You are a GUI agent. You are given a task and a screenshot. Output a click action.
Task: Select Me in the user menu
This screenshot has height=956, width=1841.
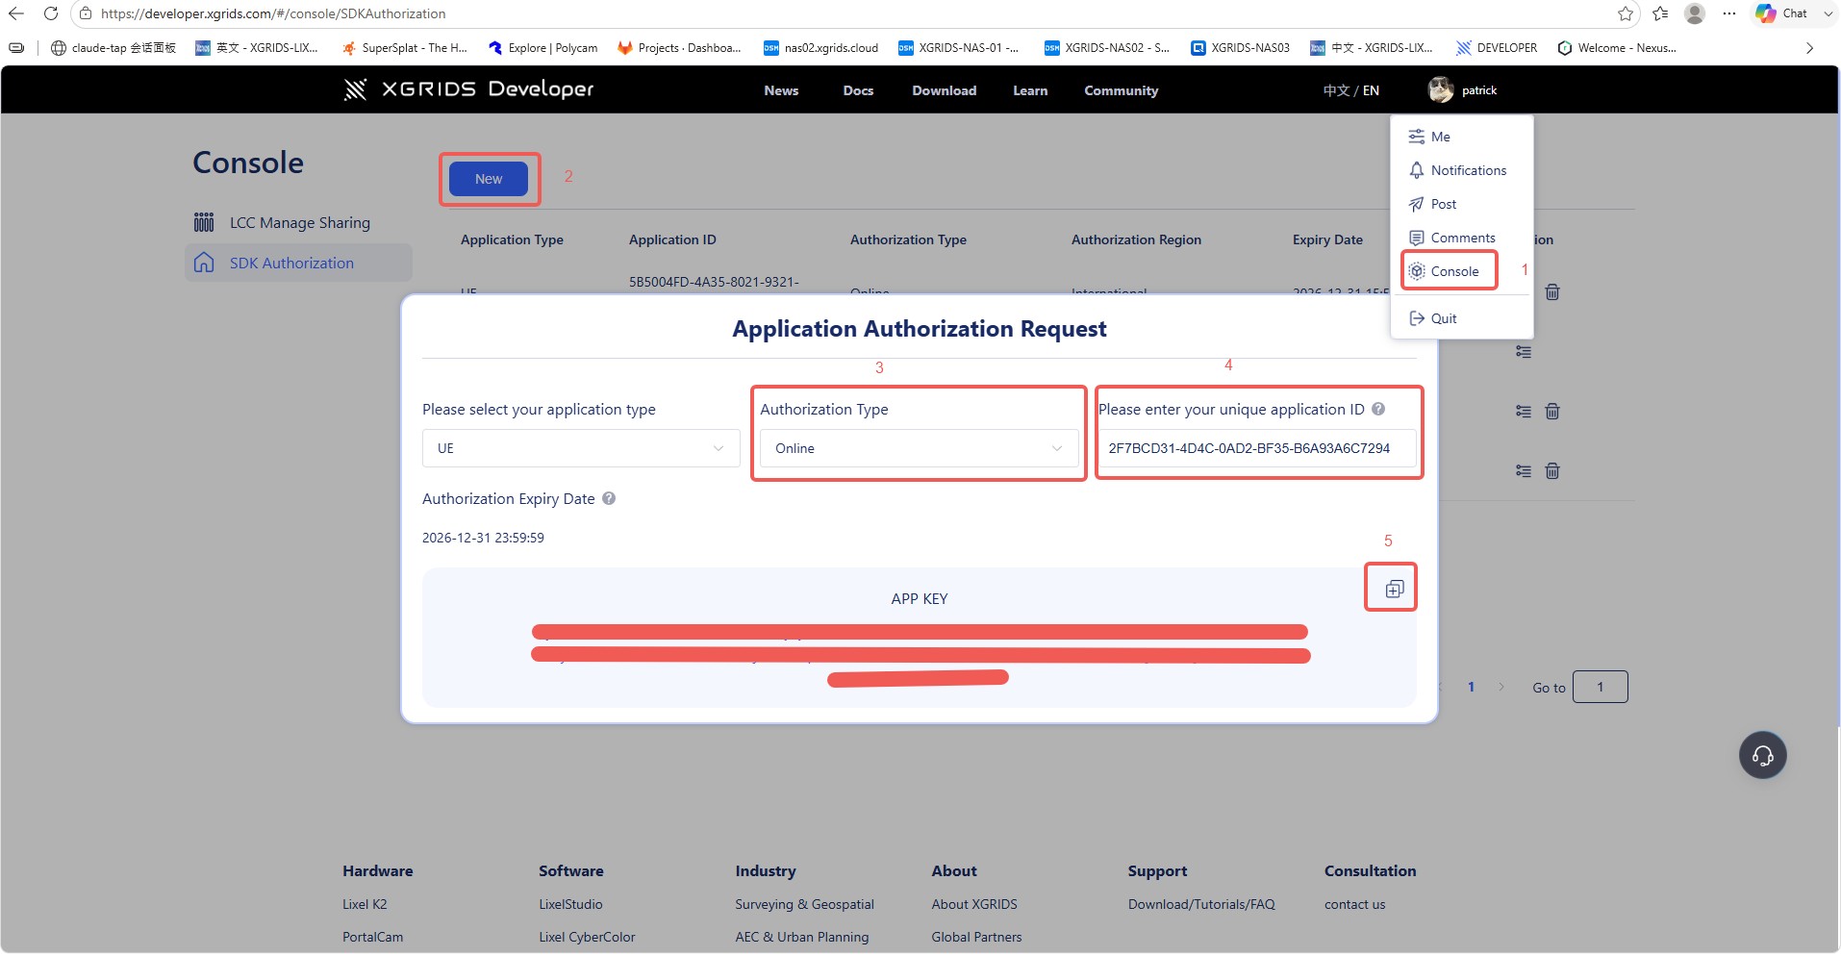1440,137
